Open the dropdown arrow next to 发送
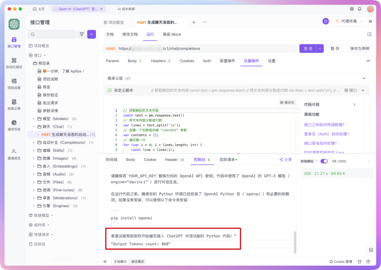 (x=320, y=49)
